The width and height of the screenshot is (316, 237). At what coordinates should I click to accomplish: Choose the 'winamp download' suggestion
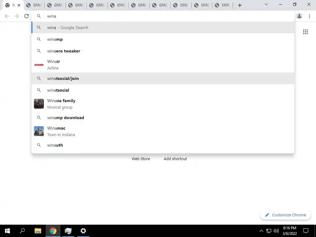coord(163,118)
